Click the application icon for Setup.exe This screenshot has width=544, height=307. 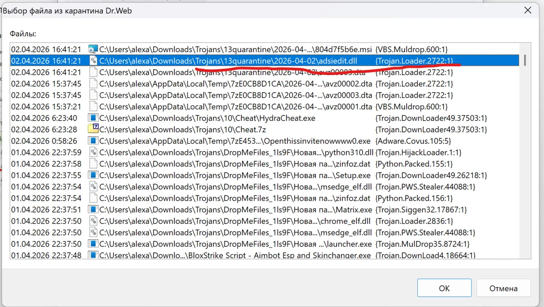tap(93, 175)
